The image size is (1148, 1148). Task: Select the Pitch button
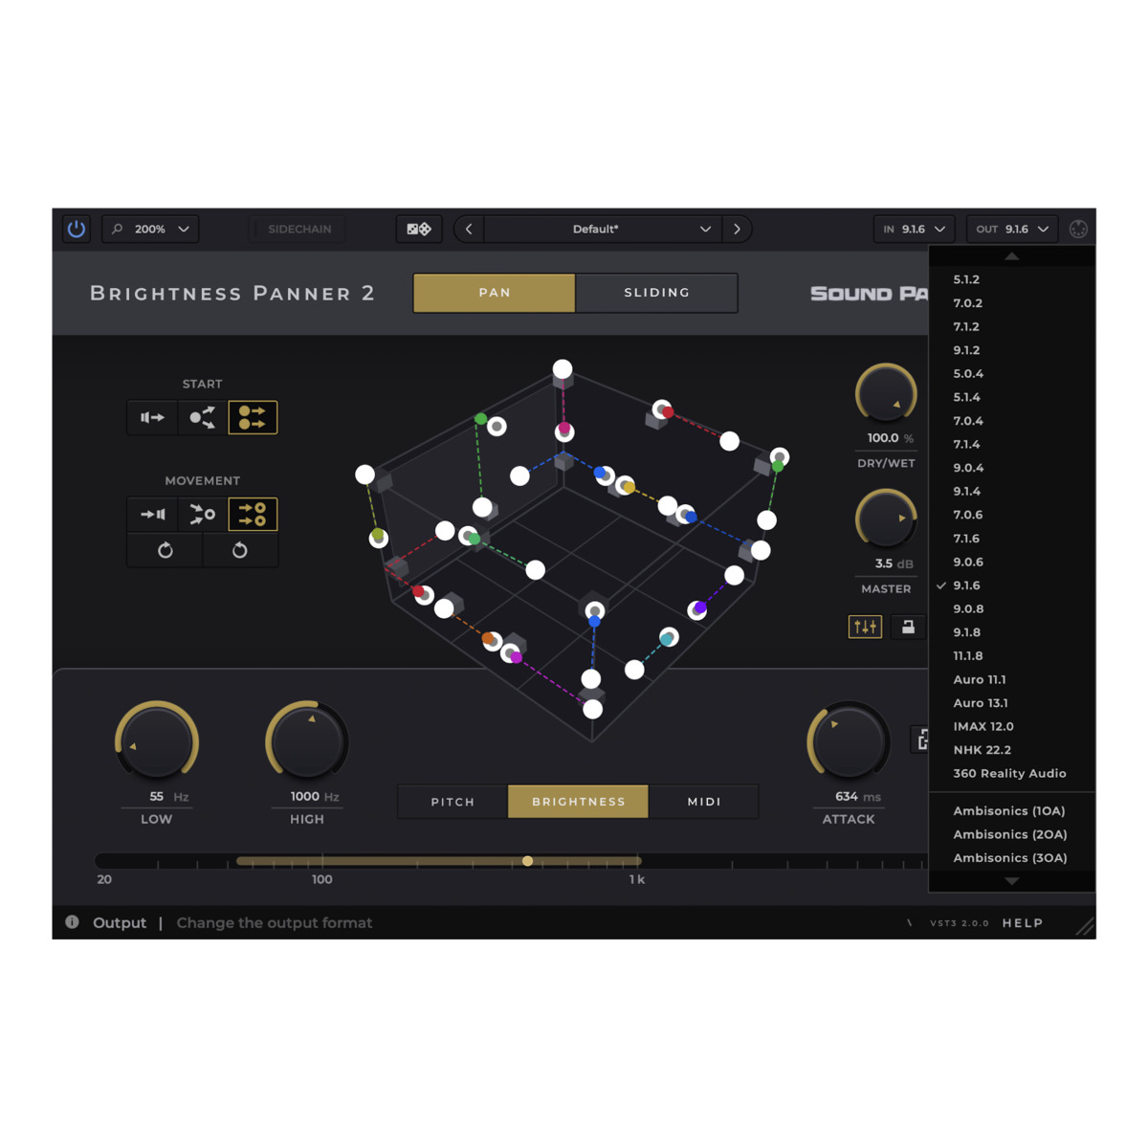click(x=453, y=802)
